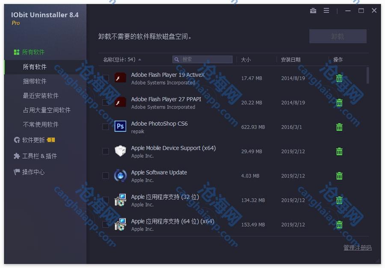Sort the list by 大小 column

coord(246,60)
